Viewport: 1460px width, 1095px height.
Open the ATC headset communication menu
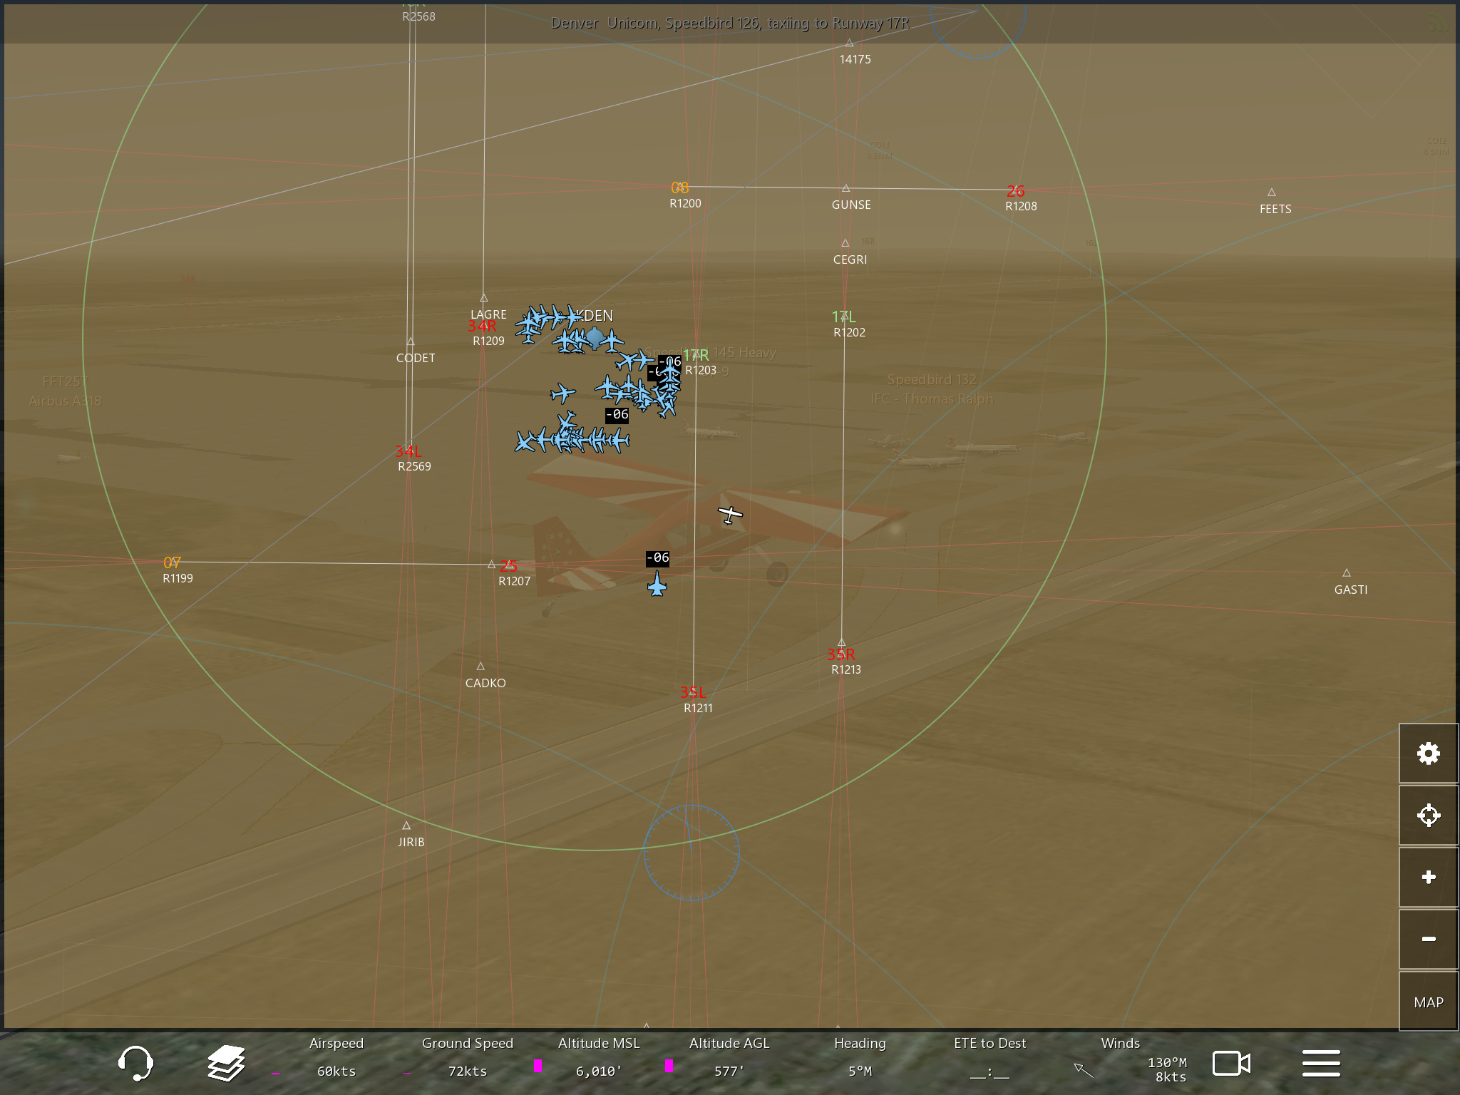[135, 1063]
